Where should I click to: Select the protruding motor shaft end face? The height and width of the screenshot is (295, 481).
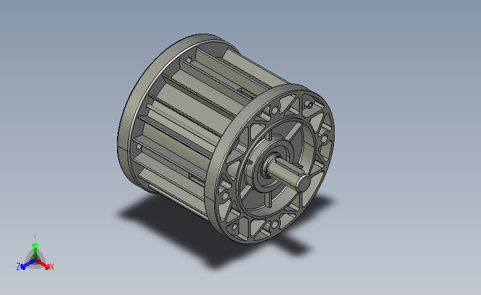coord(304,183)
